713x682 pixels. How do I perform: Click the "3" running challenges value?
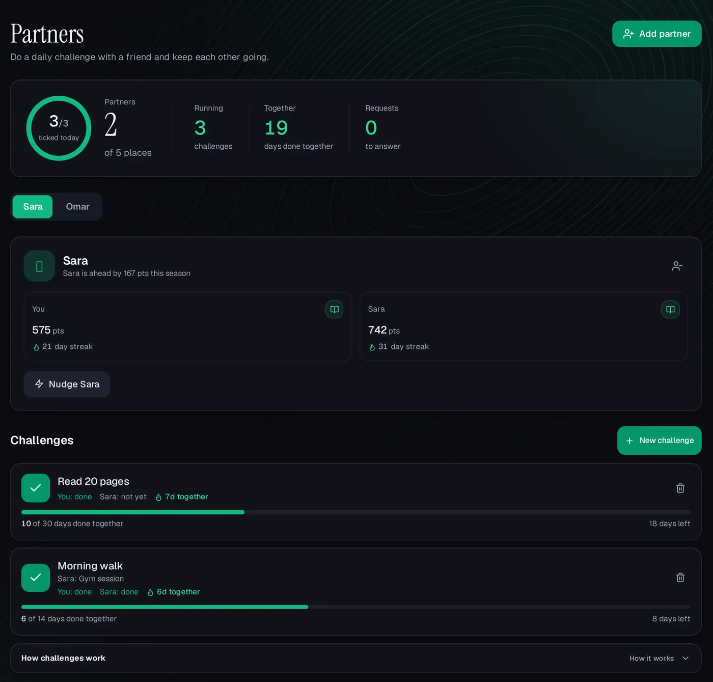(x=200, y=128)
